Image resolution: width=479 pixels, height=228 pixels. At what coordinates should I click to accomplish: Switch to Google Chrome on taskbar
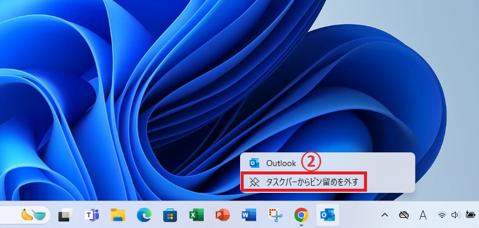(x=301, y=215)
